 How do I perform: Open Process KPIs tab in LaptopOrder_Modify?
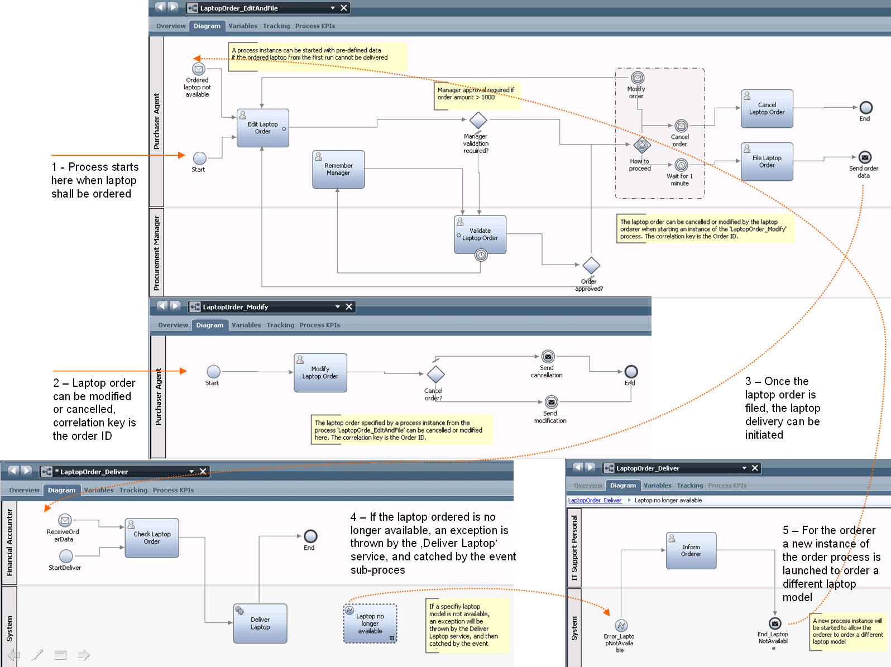[x=319, y=325]
